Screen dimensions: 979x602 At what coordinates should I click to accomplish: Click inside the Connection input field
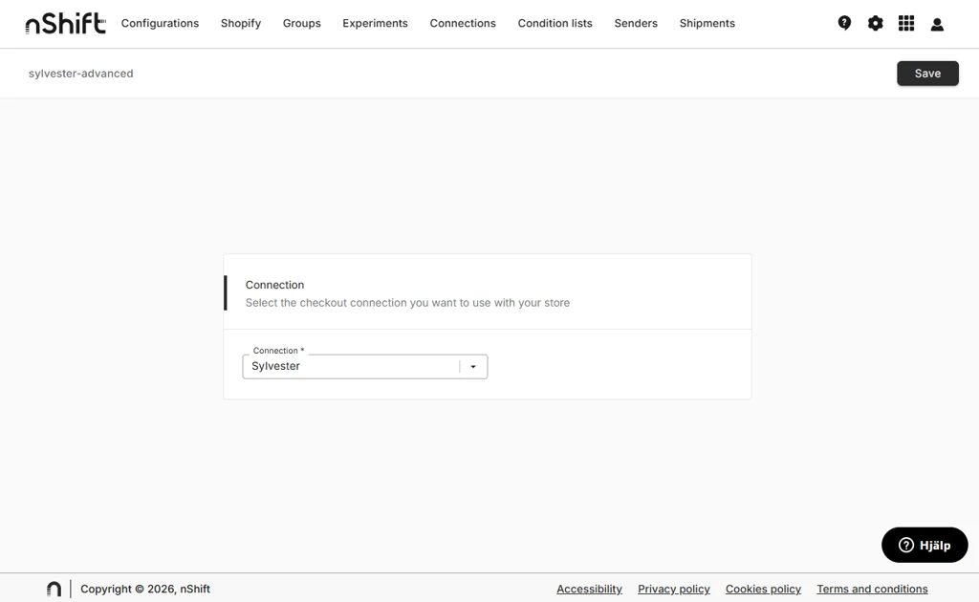pyautogui.click(x=344, y=366)
